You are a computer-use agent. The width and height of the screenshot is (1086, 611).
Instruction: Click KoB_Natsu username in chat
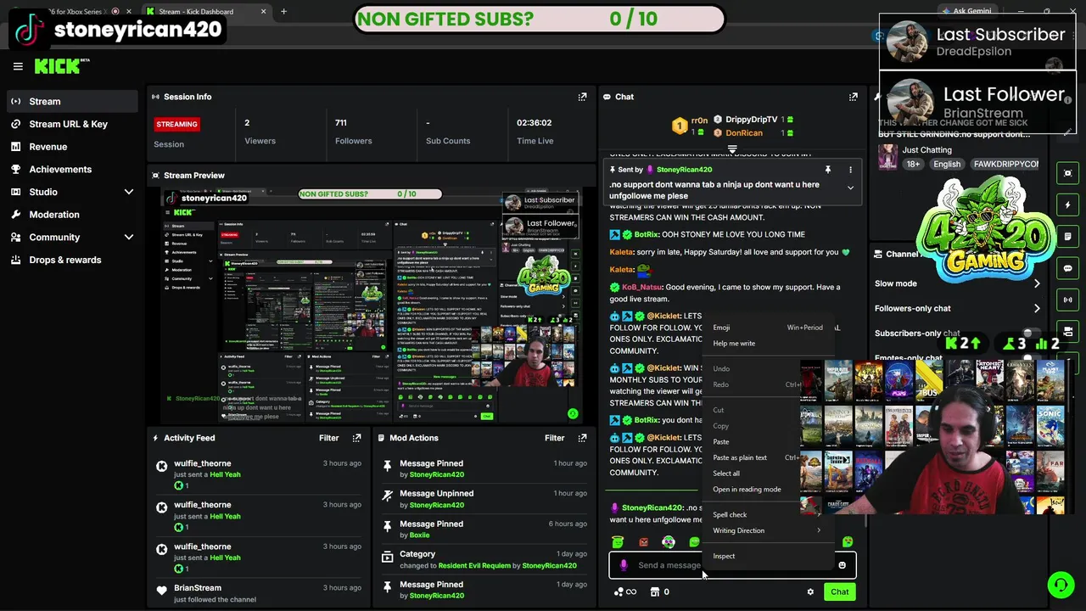(643, 288)
